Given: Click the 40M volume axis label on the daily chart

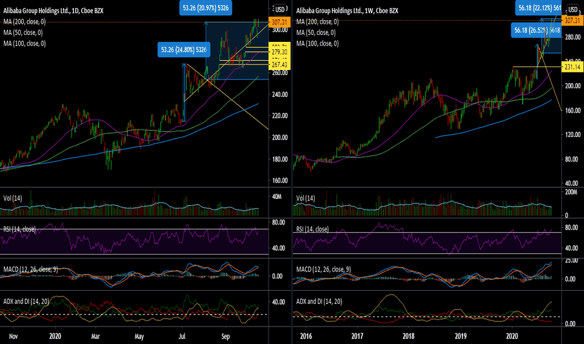Looking at the screenshot, I should [277, 196].
